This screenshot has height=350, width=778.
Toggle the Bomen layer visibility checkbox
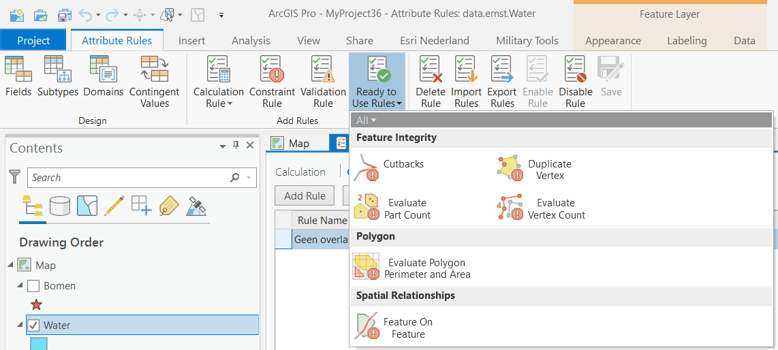click(x=33, y=286)
